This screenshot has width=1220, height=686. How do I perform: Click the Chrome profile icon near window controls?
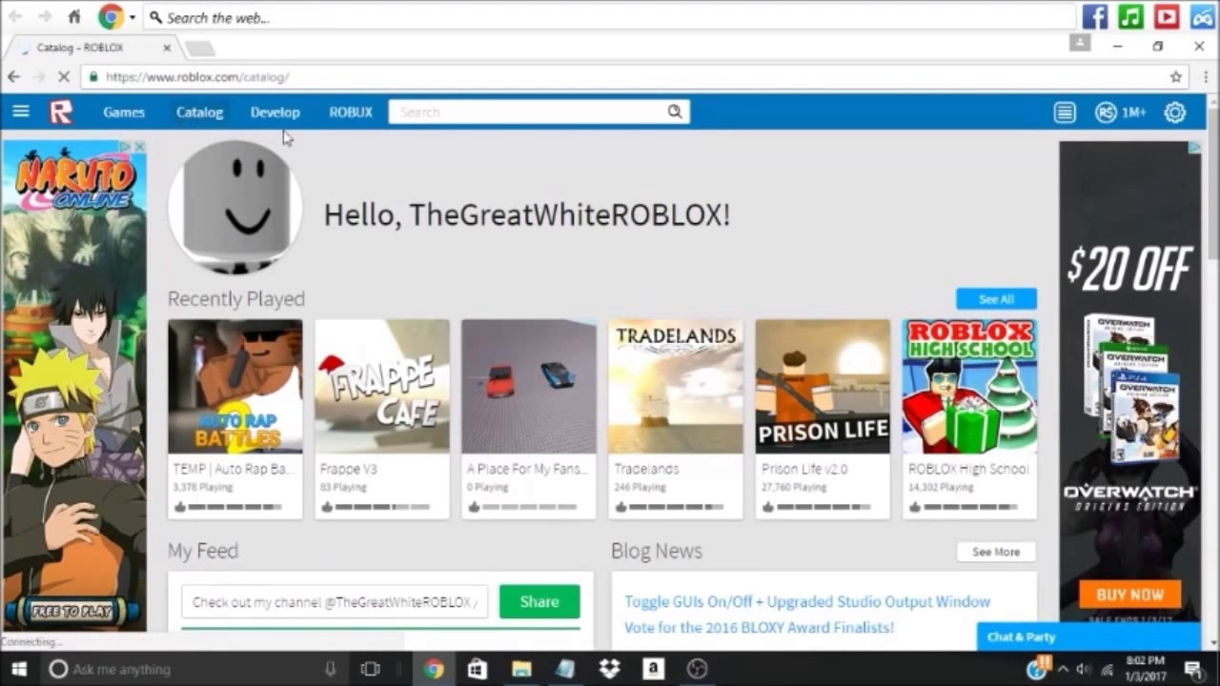tap(1079, 43)
